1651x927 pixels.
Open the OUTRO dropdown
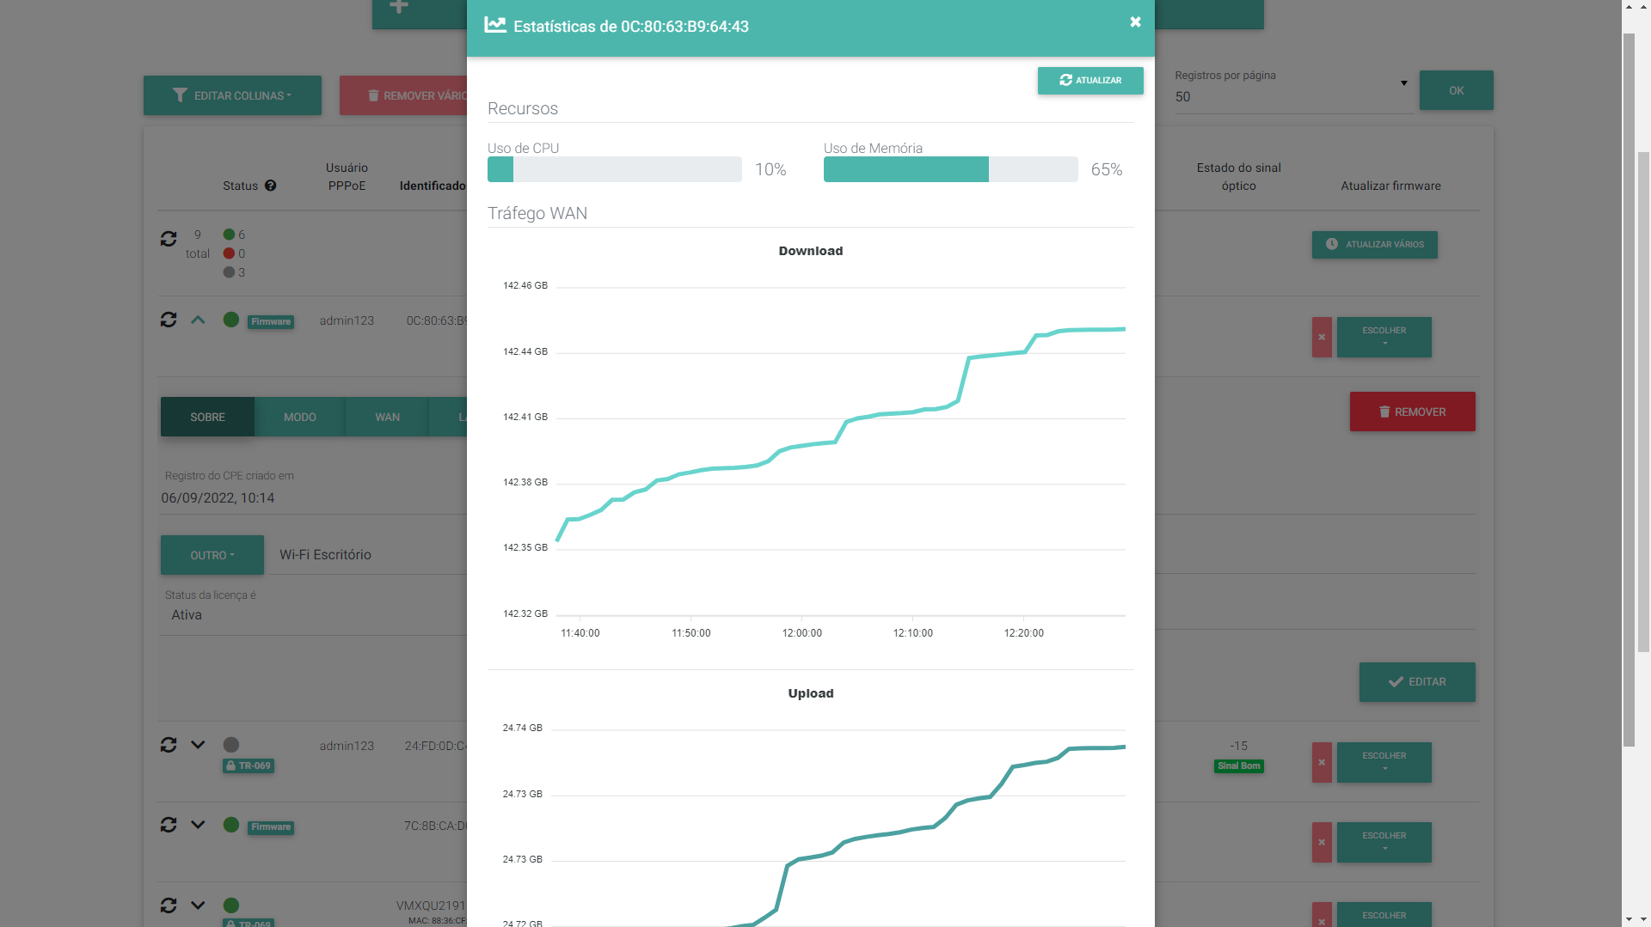point(212,556)
